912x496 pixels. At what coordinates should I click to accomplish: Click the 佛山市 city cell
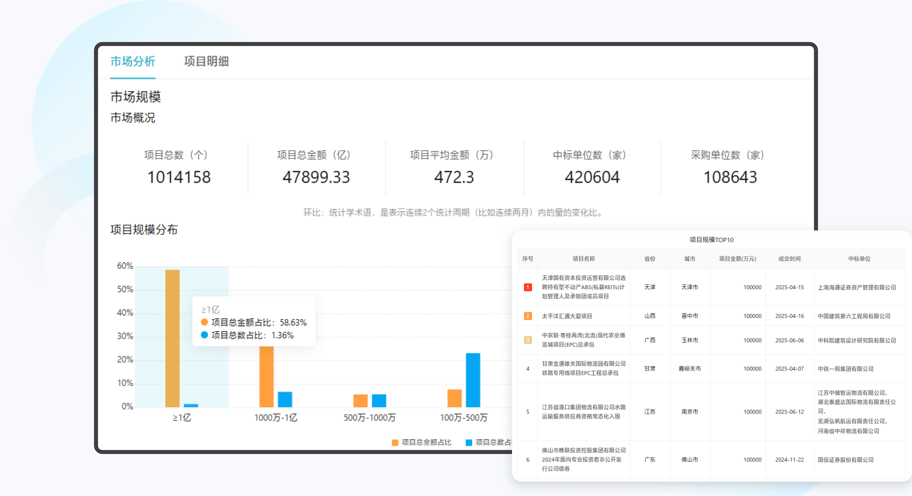[x=690, y=460]
